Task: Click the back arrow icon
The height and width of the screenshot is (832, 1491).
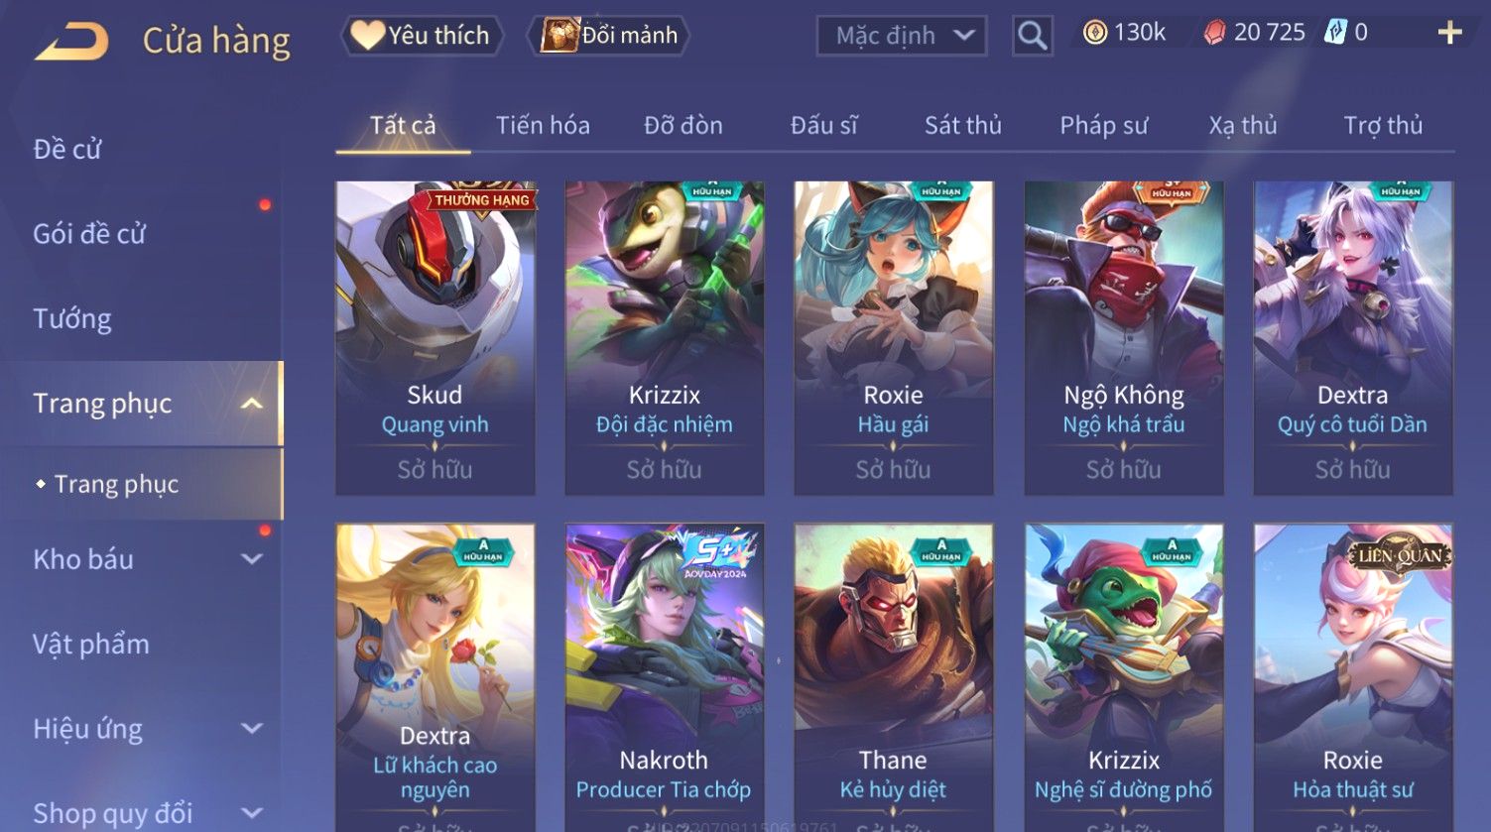Action: 72,42
